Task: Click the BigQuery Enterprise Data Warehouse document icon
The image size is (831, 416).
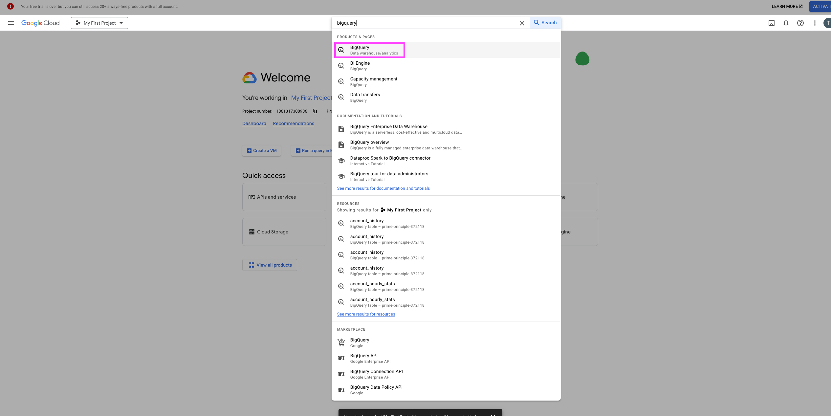Action: tap(341, 129)
